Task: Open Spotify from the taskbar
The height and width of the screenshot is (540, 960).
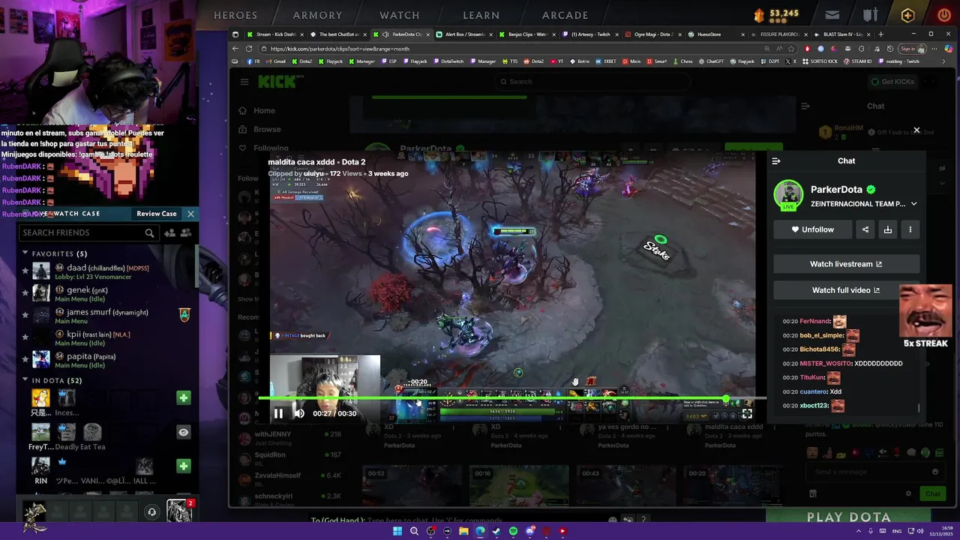Action: pyautogui.click(x=513, y=531)
